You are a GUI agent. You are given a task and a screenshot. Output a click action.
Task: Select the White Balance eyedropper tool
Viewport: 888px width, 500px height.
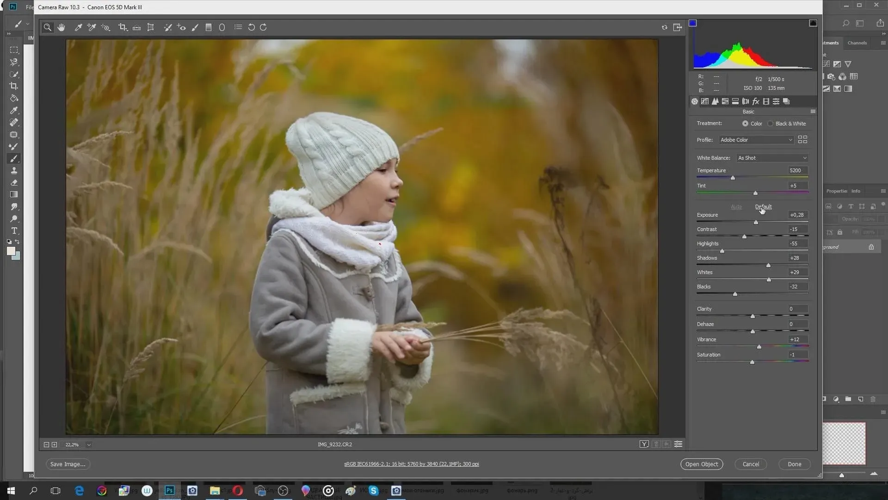tap(78, 27)
